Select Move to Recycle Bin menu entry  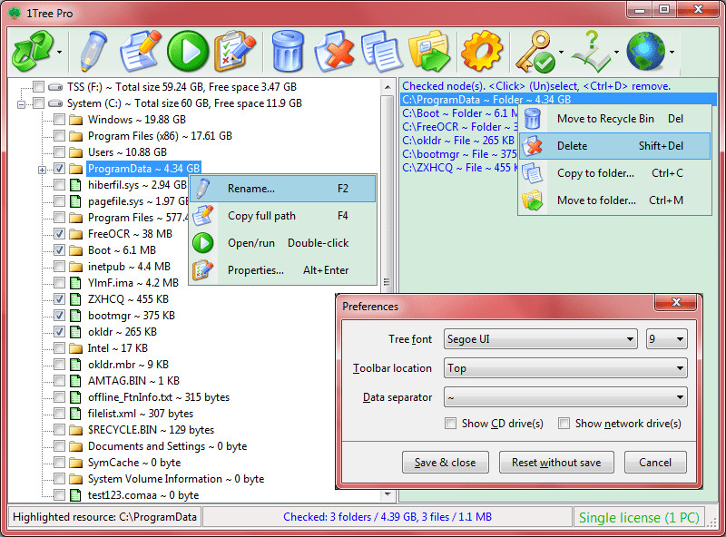click(614, 119)
